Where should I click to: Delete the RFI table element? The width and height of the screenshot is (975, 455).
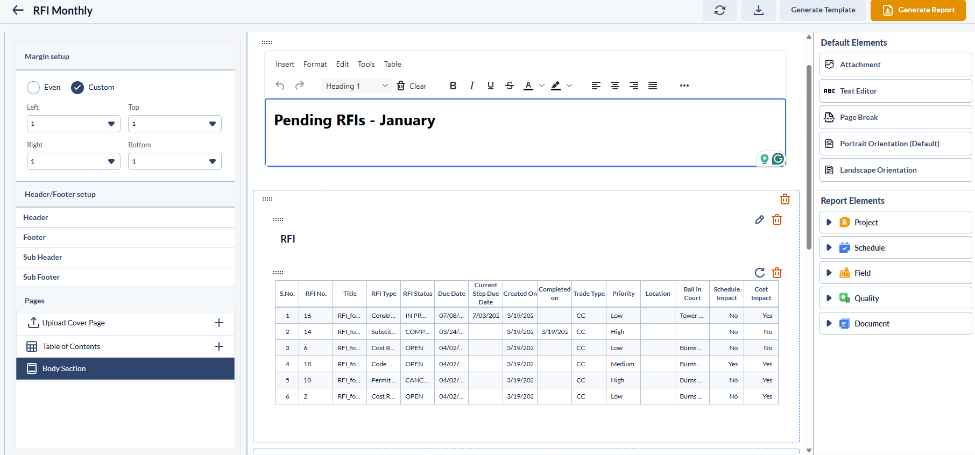pyautogui.click(x=777, y=273)
